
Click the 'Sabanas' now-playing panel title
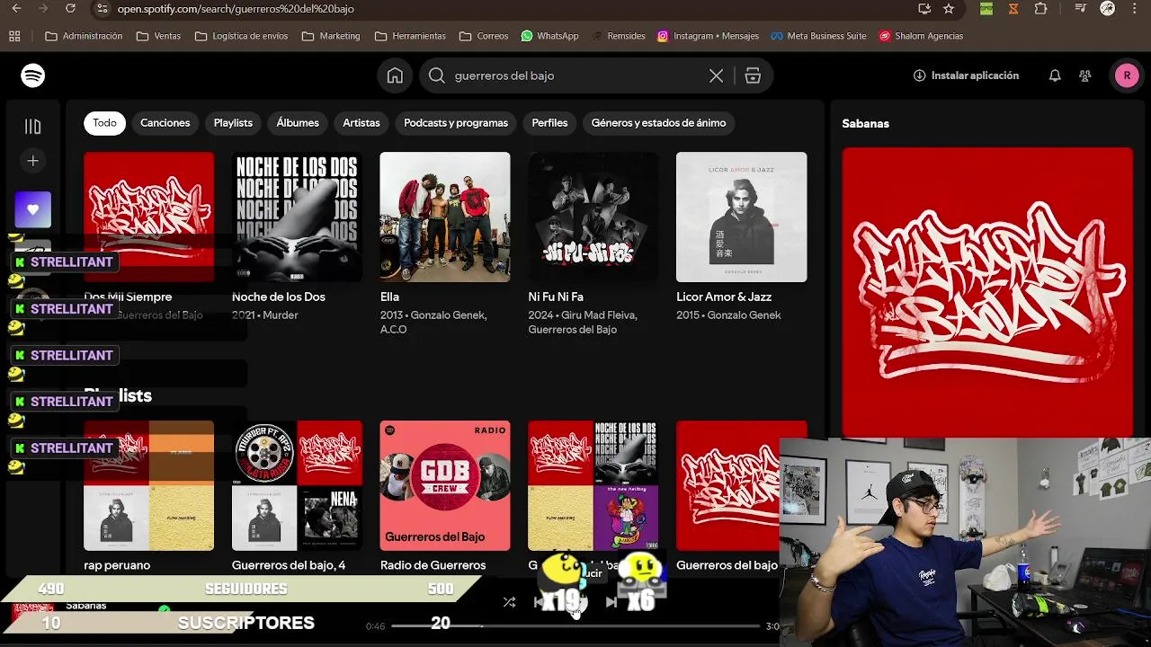click(865, 124)
